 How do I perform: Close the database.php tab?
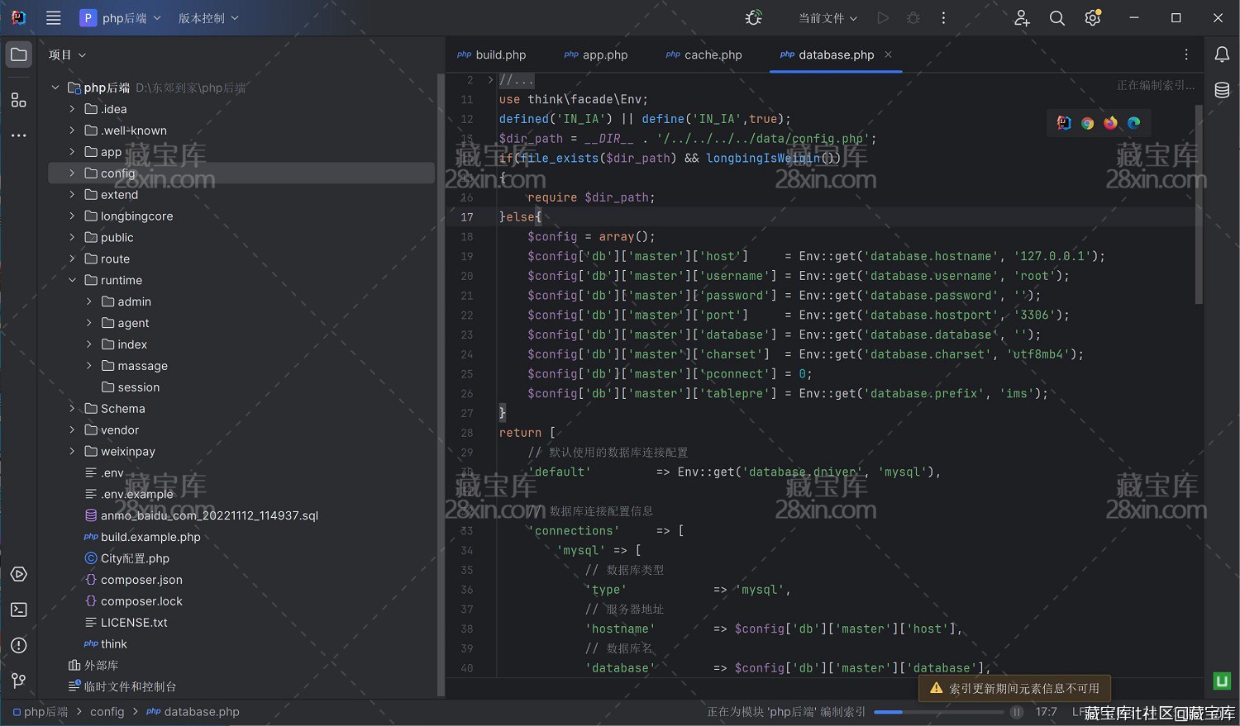(x=889, y=55)
